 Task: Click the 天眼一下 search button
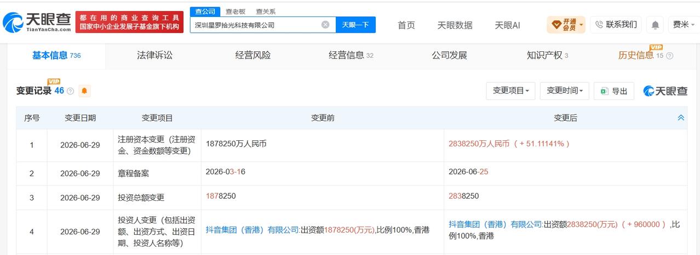tap(355, 25)
